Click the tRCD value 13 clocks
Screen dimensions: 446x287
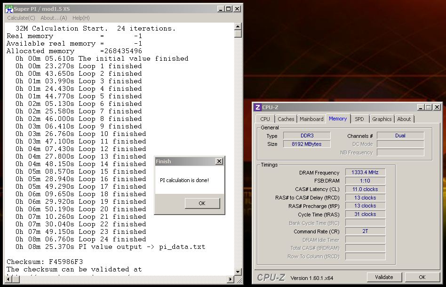[x=365, y=198]
